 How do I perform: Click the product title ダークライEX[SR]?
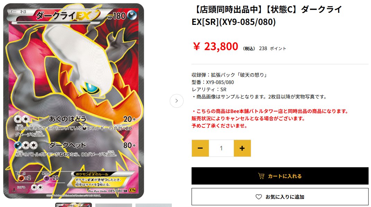267,16
